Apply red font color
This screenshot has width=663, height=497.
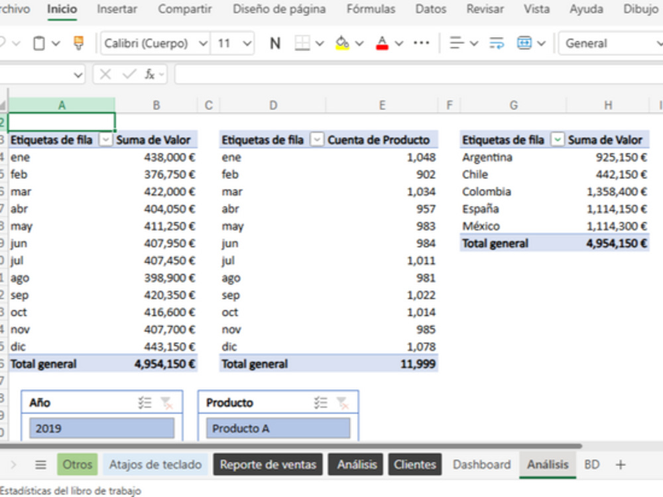tap(382, 43)
